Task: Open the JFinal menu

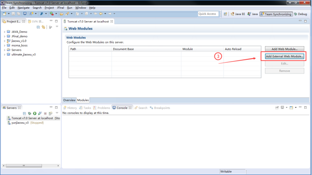Action: click(60, 8)
